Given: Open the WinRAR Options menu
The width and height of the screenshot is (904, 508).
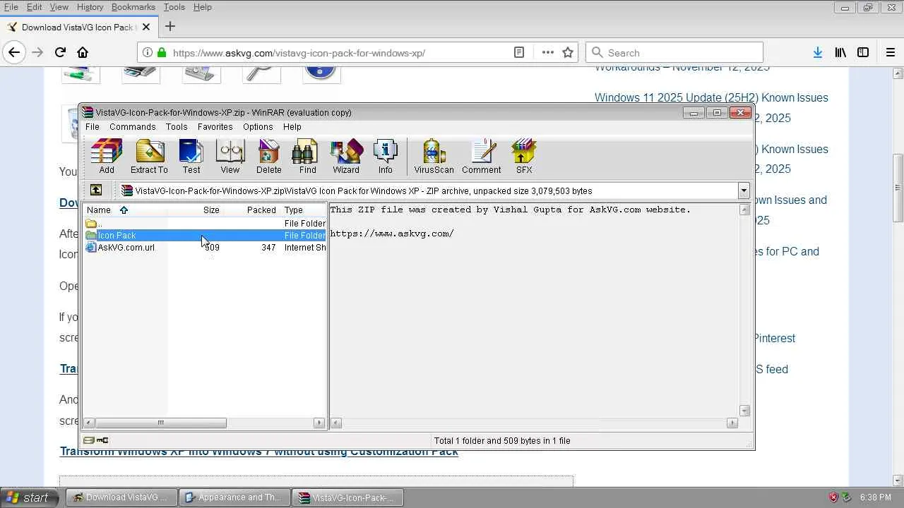Looking at the screenshot, I should click(x=258, y=127).
